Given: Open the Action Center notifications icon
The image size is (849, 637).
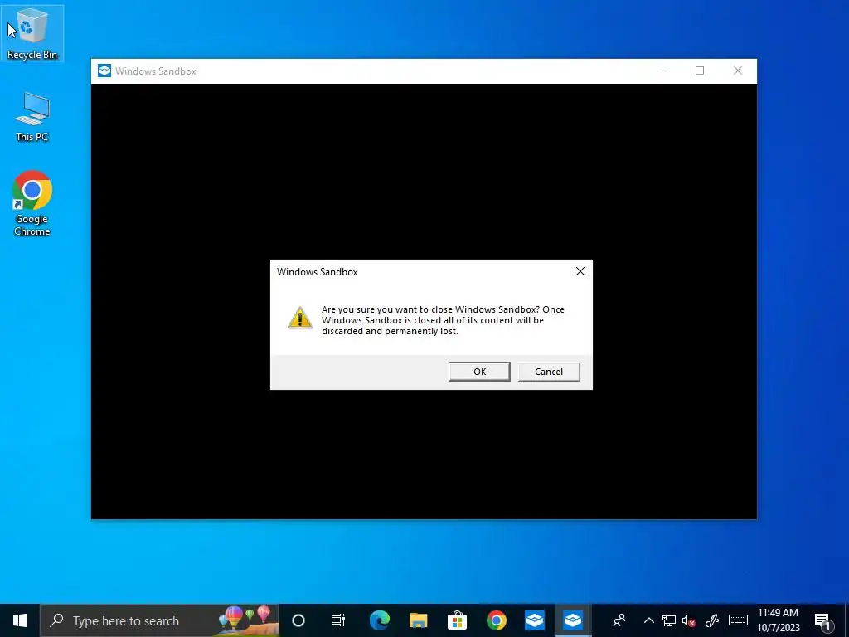Looking at the screenshot, I should tap(822, 620).
